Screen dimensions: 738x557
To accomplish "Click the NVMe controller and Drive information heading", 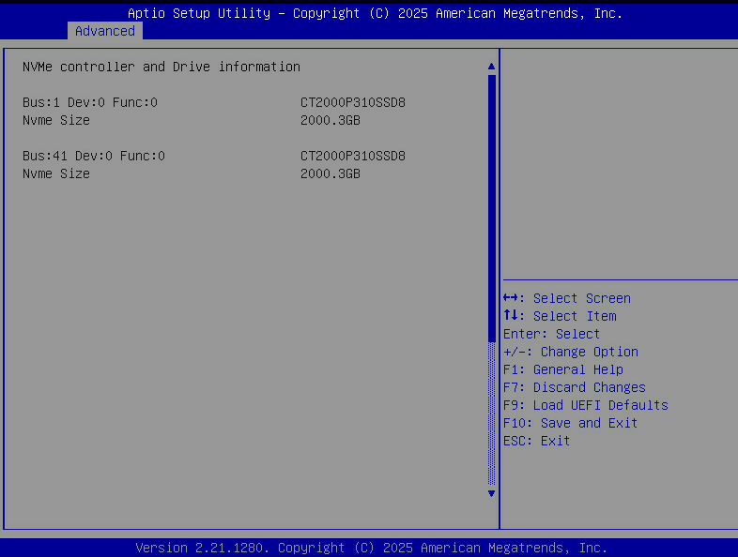I will point(161,67).
